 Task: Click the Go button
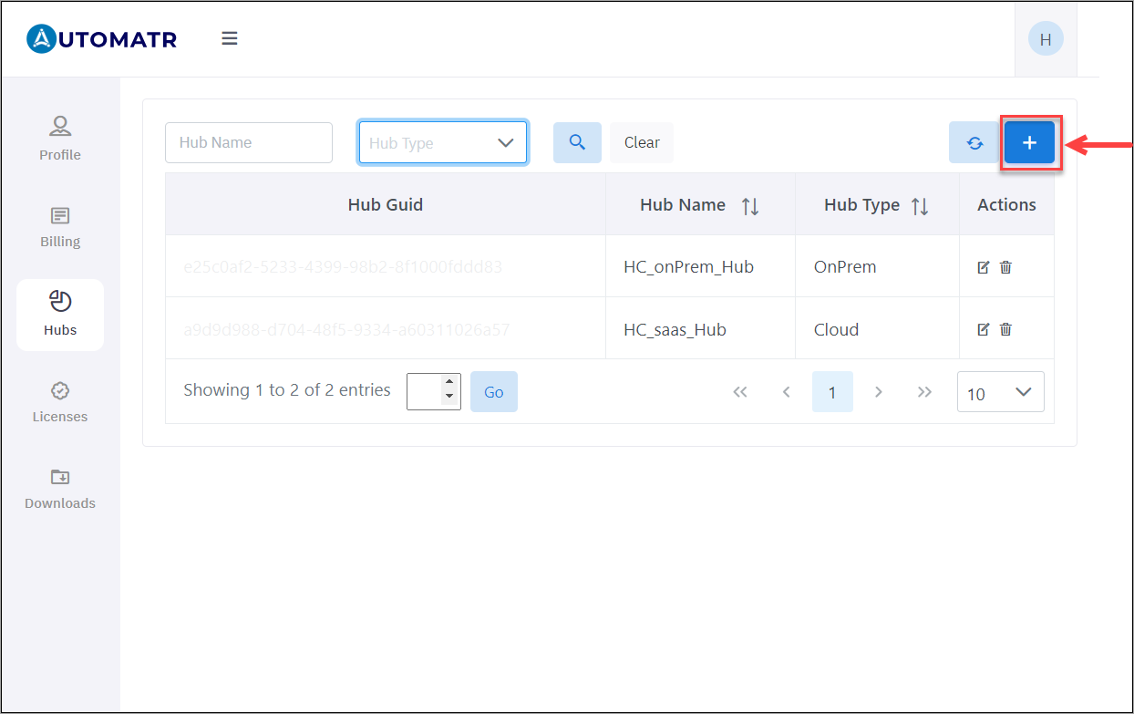pos(494,391)
